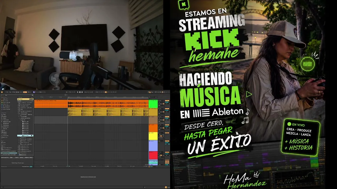337x189 pixels.
Task: Open the Moduladores category
Action: (6, 125)
